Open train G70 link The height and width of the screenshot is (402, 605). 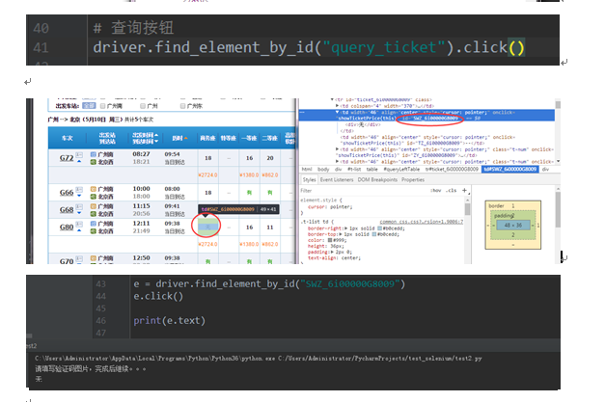67,261
